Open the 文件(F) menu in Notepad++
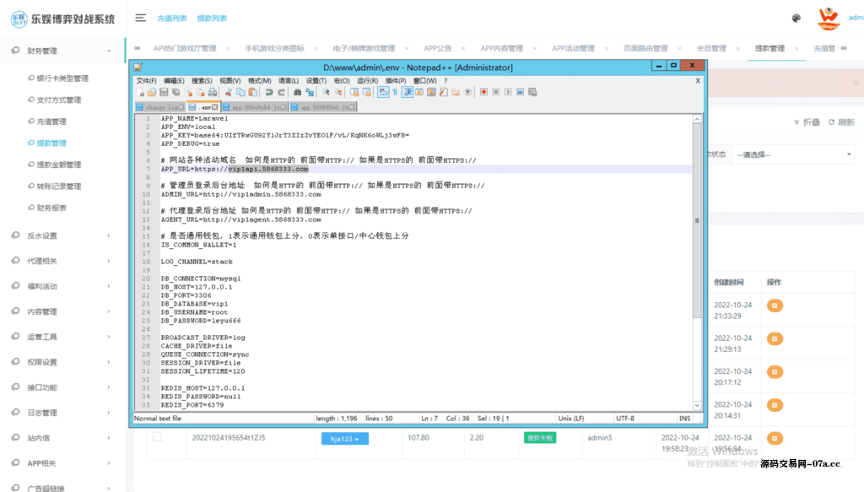The image size is (864, 492). [x=146, y=81]
